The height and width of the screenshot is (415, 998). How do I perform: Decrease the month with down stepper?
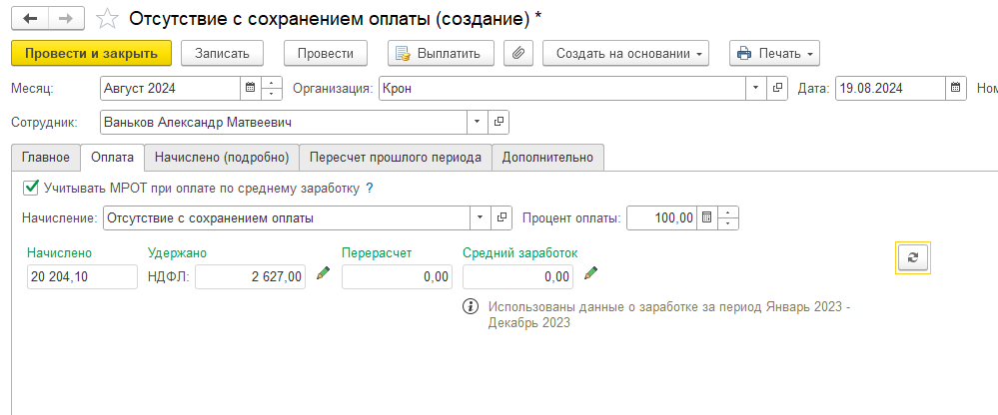point(272,94)
